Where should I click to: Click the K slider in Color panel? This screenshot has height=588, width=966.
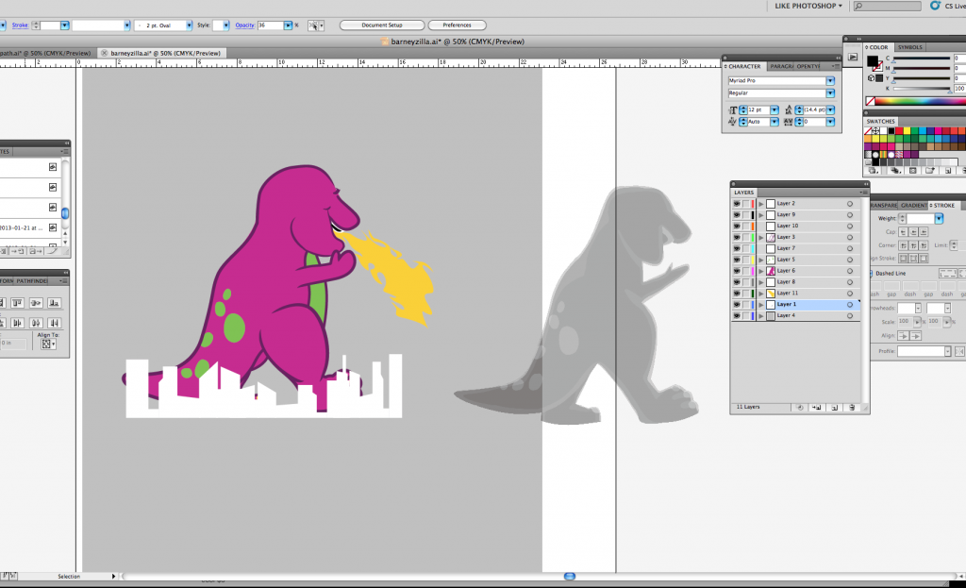[921, 88]
